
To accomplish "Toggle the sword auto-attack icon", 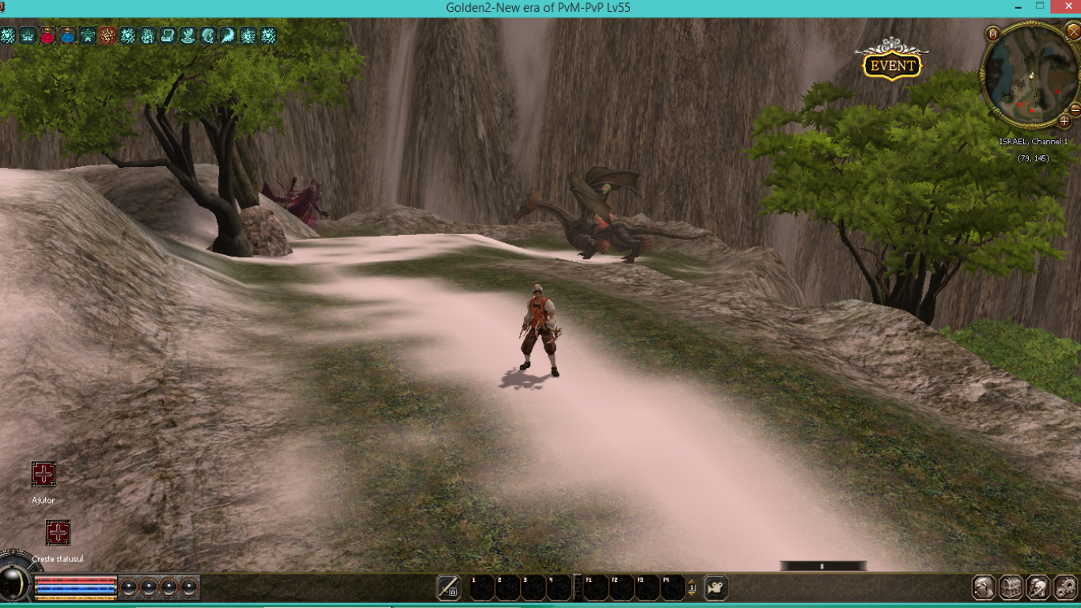I will pyautogui.click(x=449, y=587).
